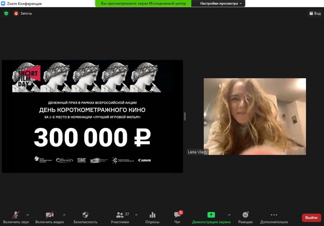Expand video options arrow next to camera
The width and height of the screenshot is (324, 226).
point(64,215)
